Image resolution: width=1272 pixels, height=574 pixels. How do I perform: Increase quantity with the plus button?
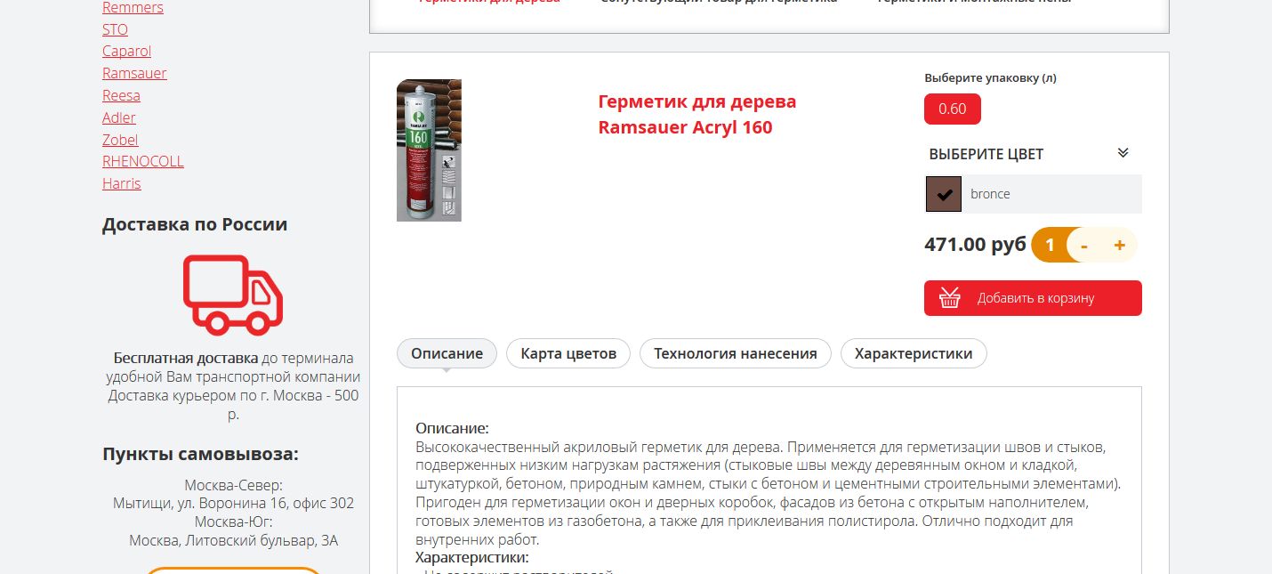(1119, 245)
